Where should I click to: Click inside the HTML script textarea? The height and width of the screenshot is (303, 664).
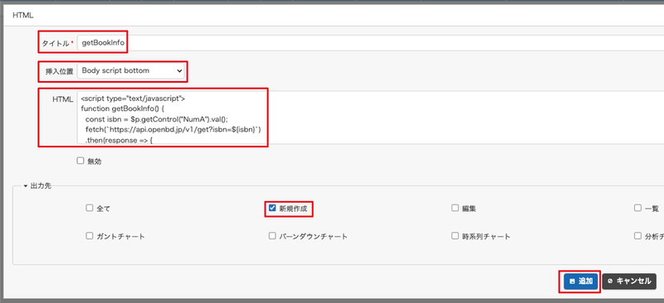[370, 117]
